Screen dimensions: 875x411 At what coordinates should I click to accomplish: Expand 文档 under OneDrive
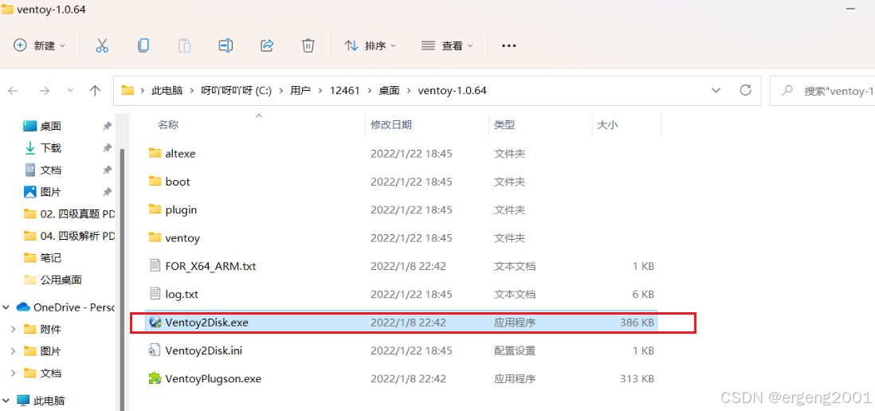click(13, 373)
